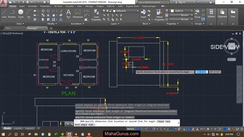Insert a Table from Annotation panel
This screenshot has width=244, height=137.
[86, 19]
